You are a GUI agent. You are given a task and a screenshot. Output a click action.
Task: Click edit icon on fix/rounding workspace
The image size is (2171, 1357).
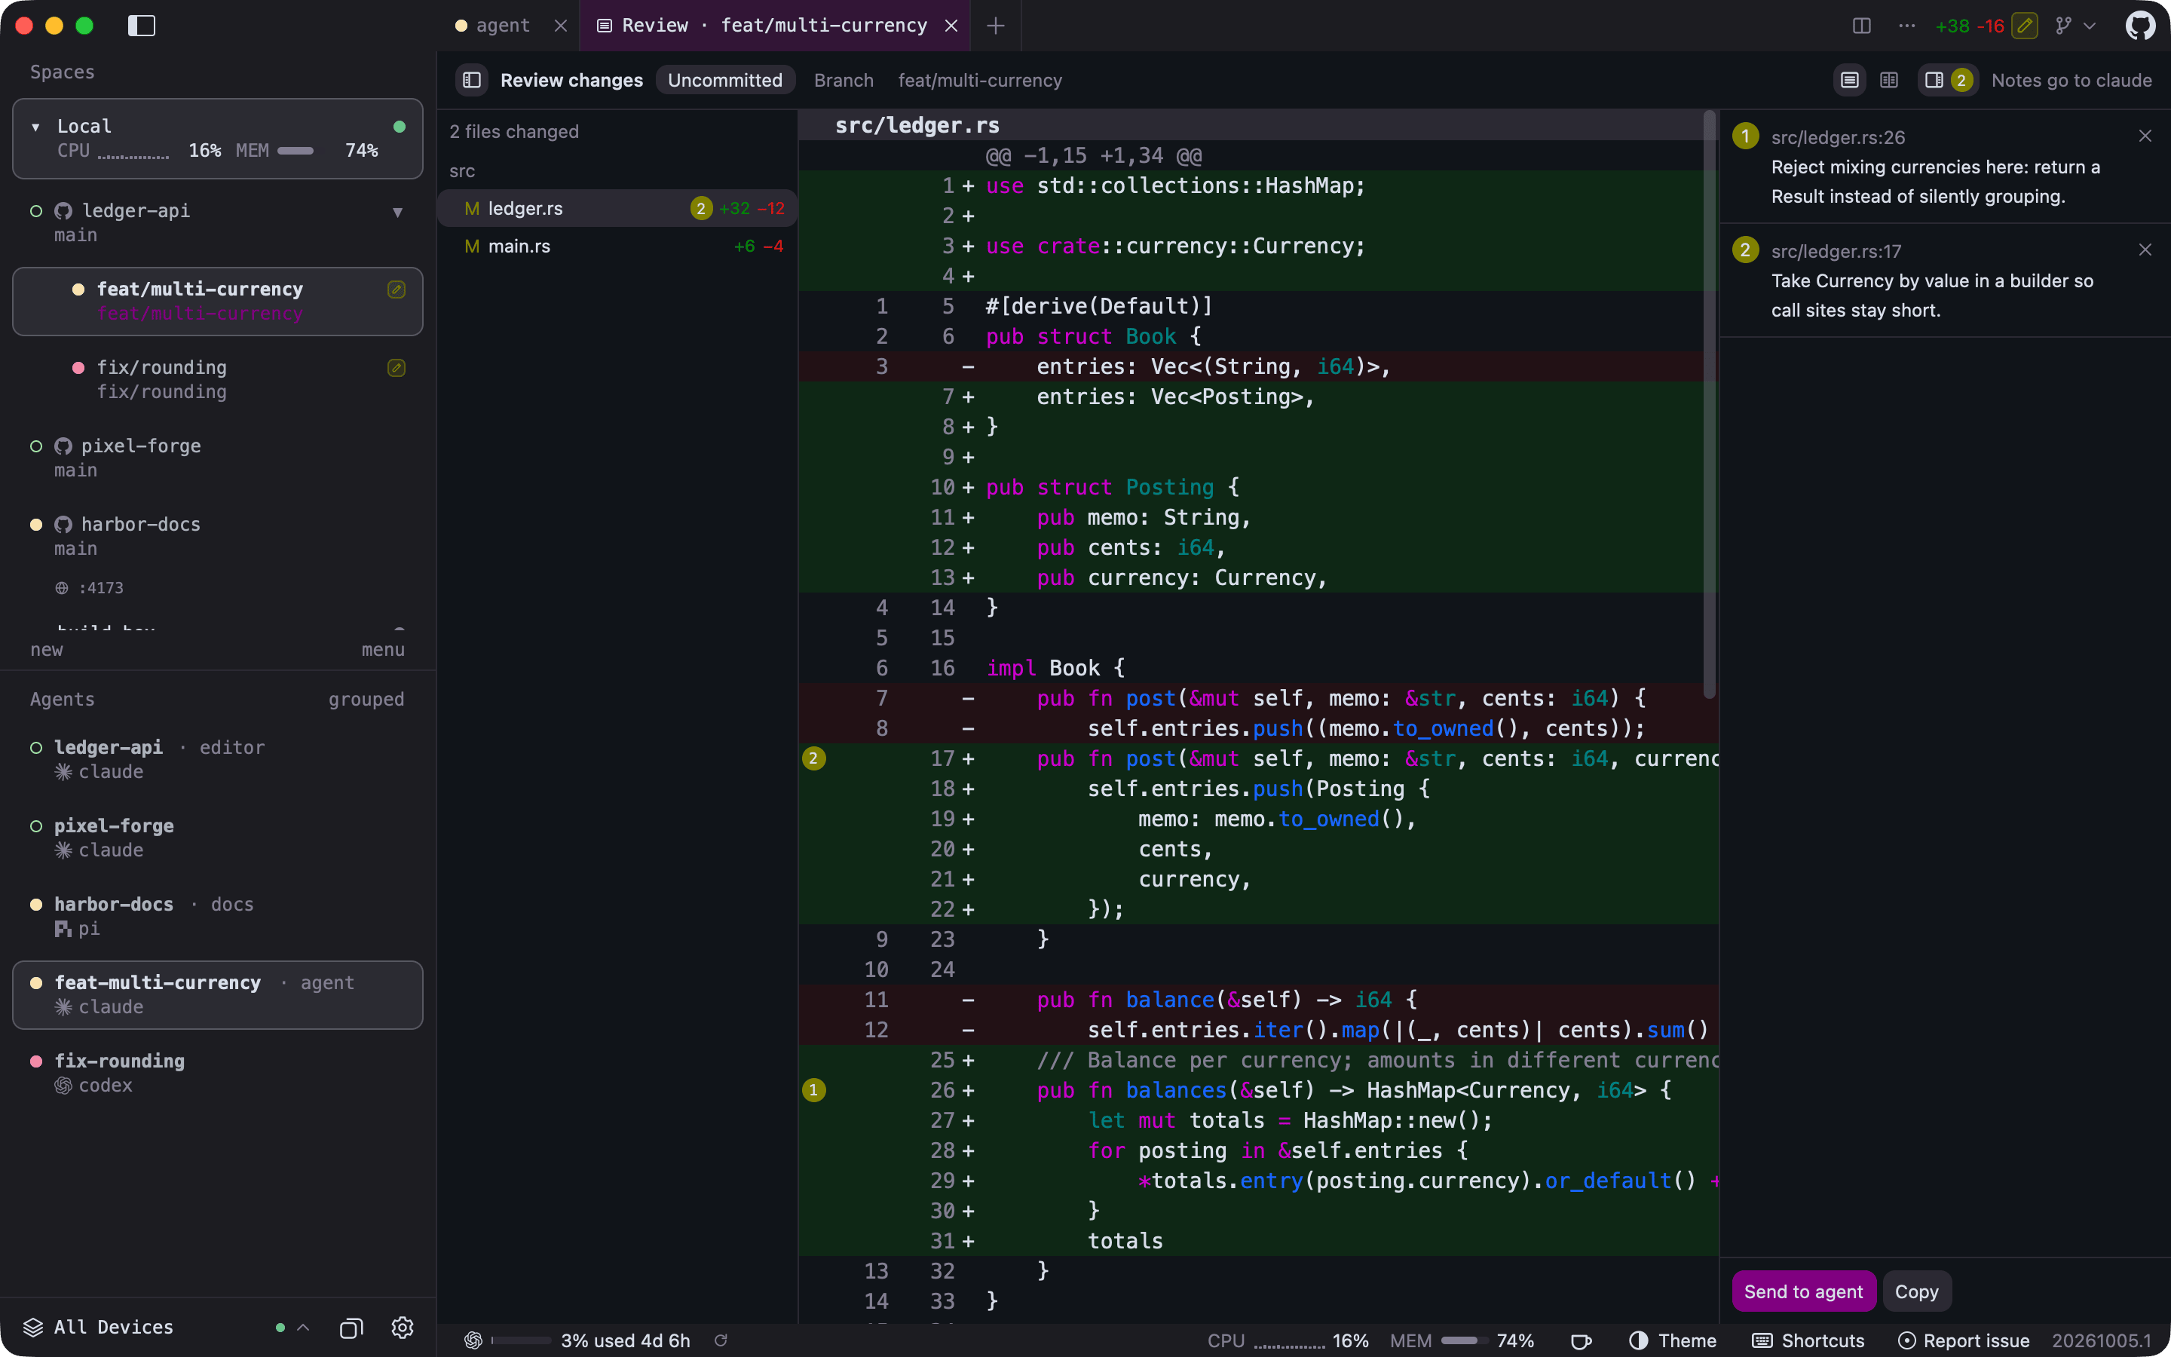coord(396,368)
